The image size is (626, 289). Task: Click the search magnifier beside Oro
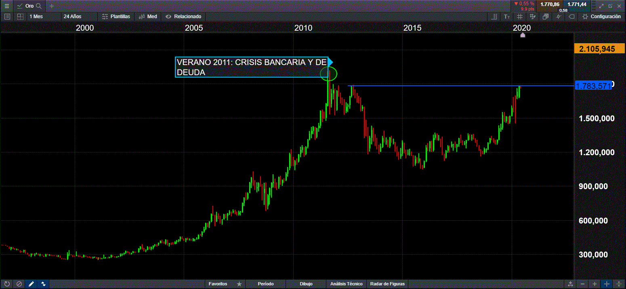tap(38, 6)
